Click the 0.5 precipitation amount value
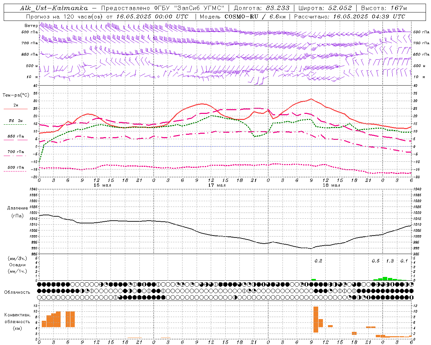 click(x=375, y=261)
